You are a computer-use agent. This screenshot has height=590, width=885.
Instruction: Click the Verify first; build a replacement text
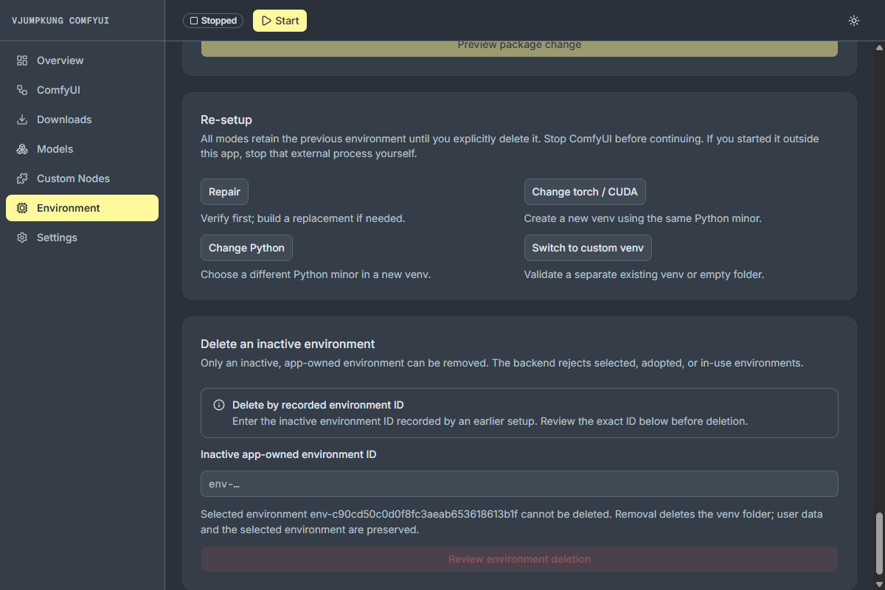[x=303, y=218]
